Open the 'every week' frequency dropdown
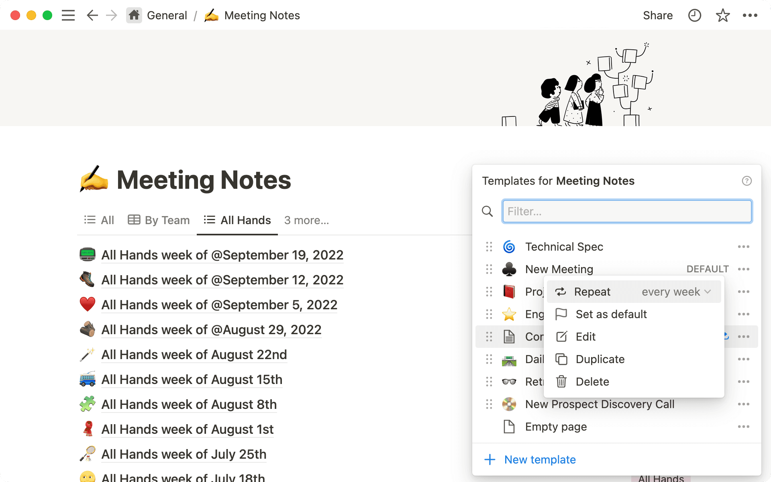Image resolution: width=771 pixels, height=482 pixels. pyautogui.click(x=676, y=292)
